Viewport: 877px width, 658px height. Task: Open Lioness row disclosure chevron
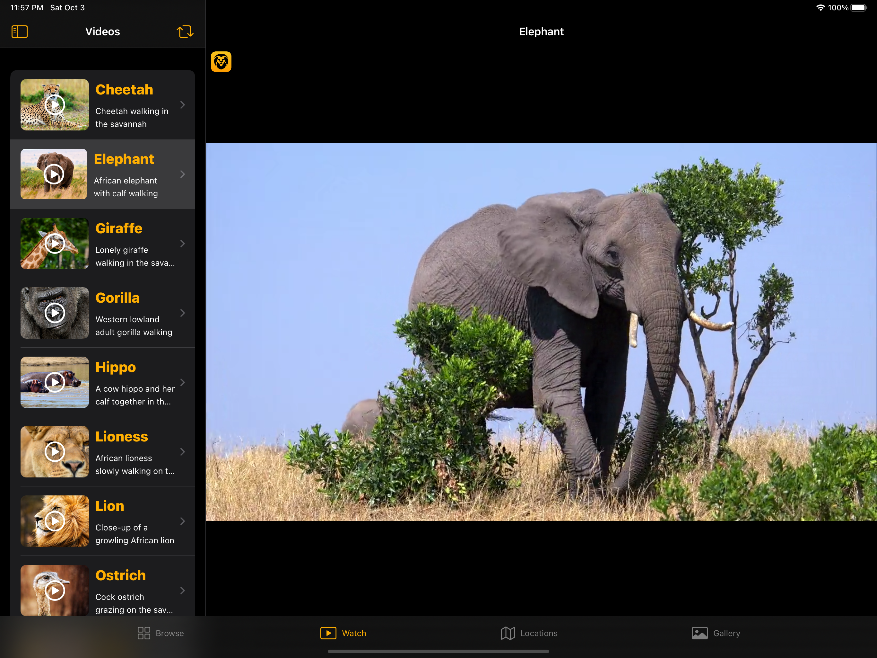pos(182,452)
